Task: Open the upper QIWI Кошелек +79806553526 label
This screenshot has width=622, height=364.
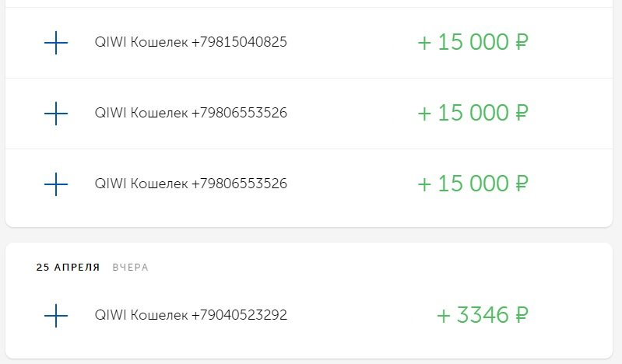Action: point(190,114)
